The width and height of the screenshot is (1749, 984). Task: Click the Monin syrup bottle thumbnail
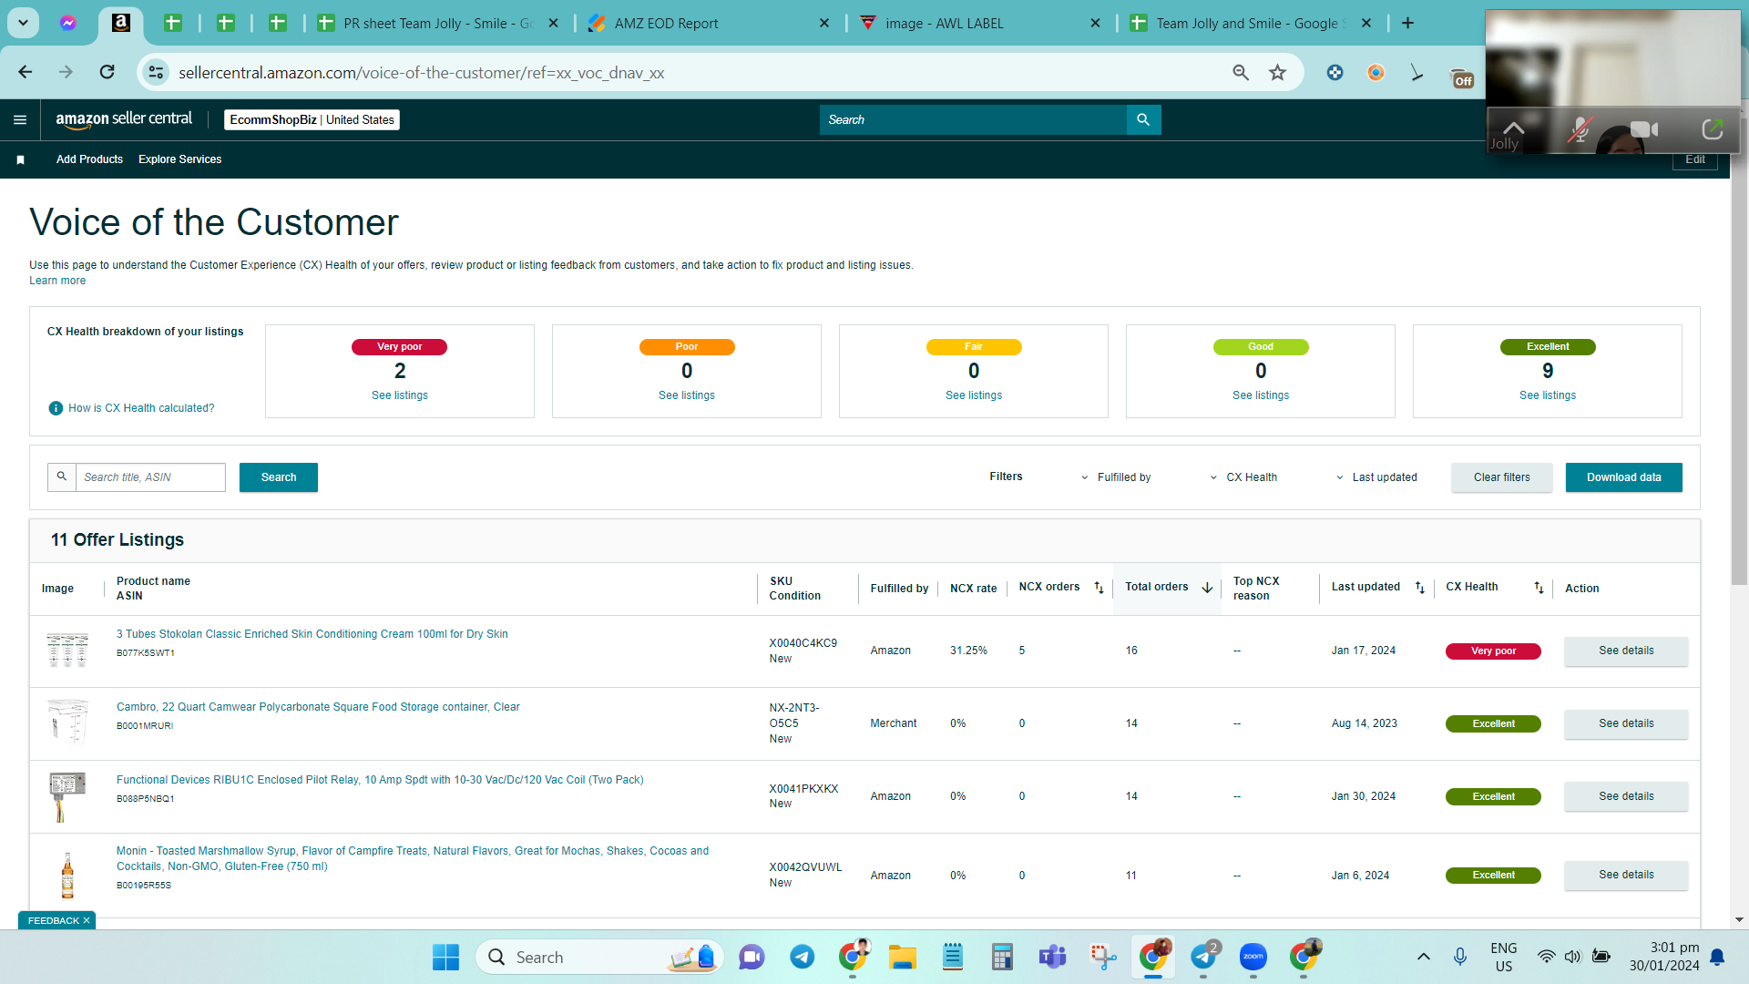point(67,875)
